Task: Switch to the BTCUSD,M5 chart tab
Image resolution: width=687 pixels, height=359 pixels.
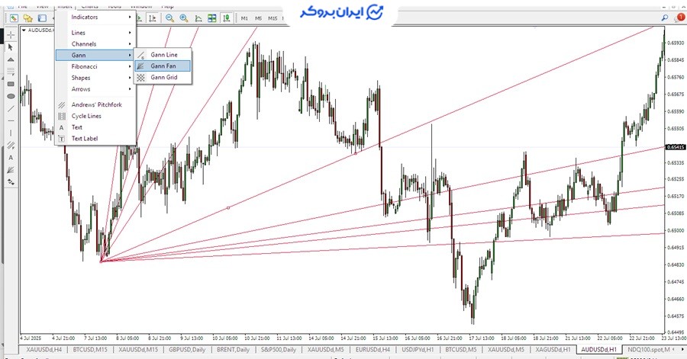Action: (x=460, y=350)
